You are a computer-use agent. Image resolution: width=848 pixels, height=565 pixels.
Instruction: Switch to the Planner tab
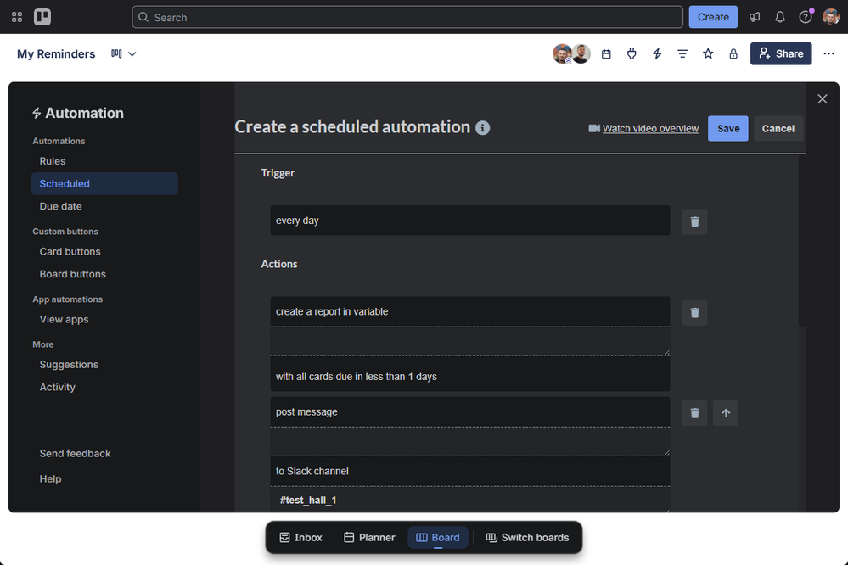(369, 537)
